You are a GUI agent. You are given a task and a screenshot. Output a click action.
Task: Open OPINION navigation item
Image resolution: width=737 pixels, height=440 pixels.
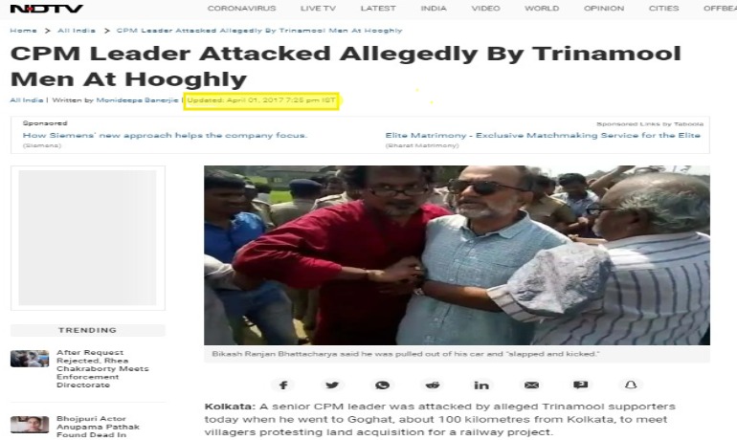point(604,9)
